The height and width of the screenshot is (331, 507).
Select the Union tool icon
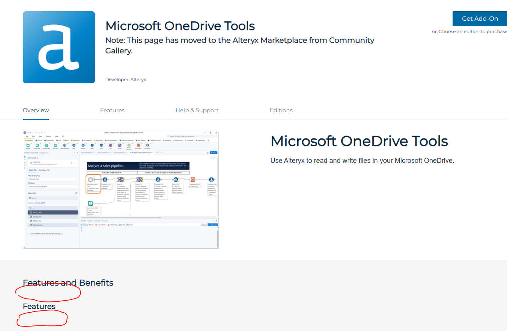(x=119, y=146)
